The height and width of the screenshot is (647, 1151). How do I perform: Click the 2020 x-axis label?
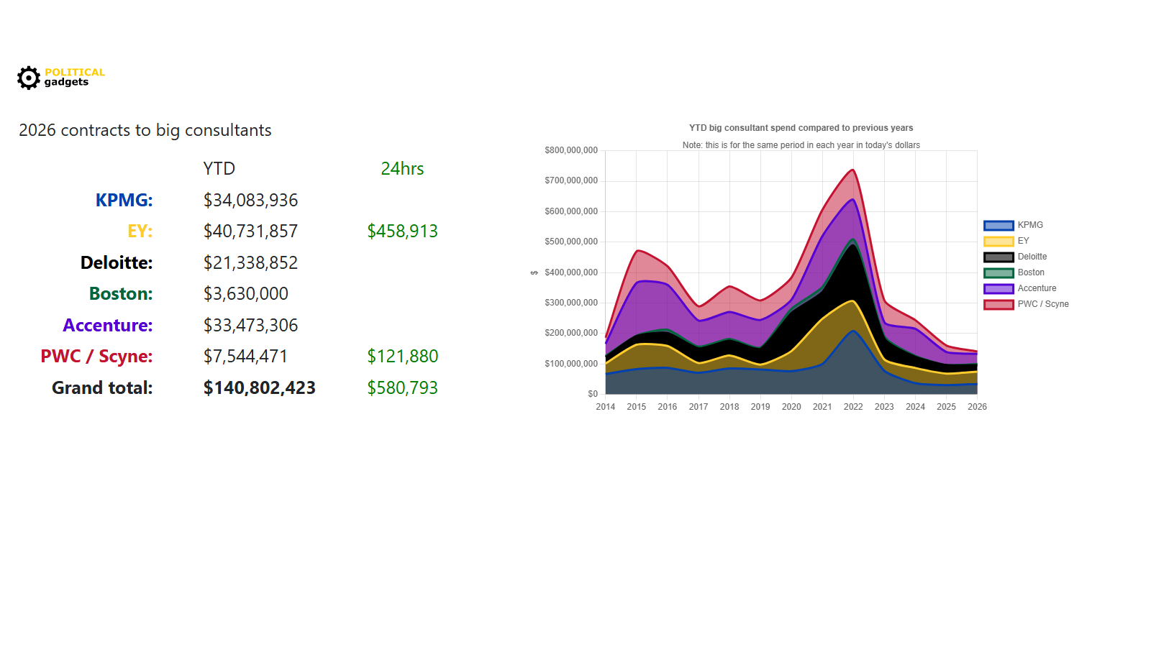coord(791,407)
